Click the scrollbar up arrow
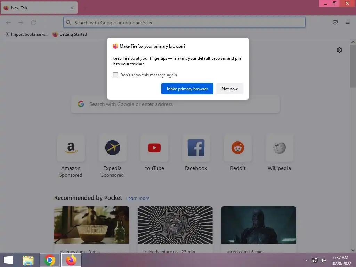The width and height of the screenshot is (356, 267). tap(353, 42)
